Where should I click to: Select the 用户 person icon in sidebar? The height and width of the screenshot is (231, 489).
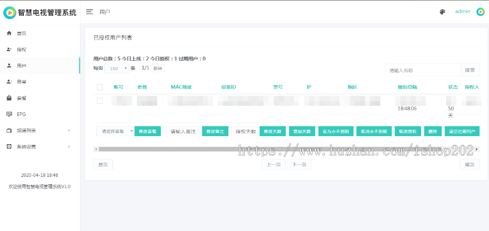click(x=9, y=66)
